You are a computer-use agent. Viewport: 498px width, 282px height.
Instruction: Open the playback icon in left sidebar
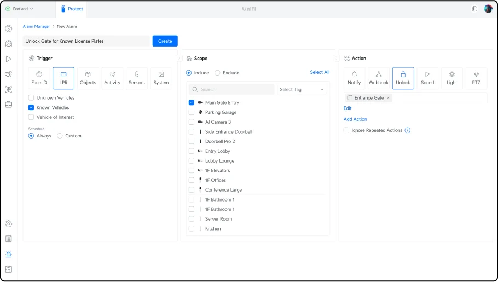(9, 59)
